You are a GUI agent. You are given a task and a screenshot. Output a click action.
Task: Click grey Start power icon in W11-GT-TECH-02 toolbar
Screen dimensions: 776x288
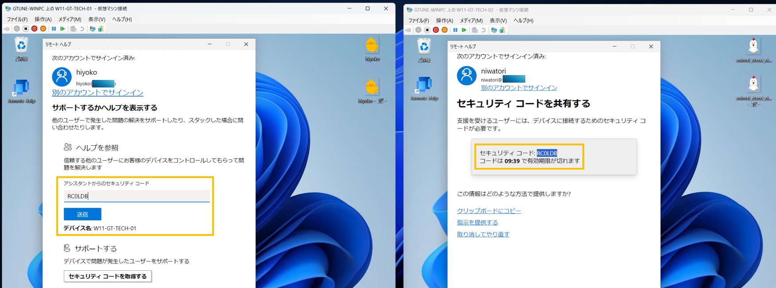tap(418, 30)
